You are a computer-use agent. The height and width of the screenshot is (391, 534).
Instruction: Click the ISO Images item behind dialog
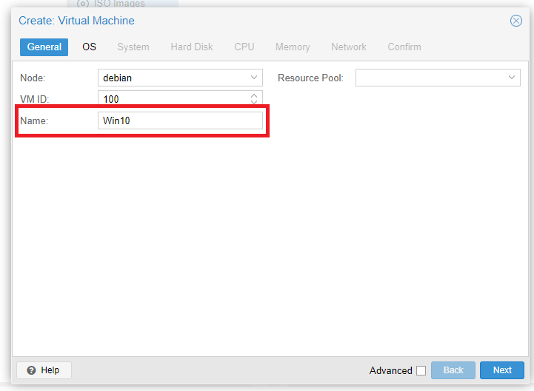tap(119, 4)
